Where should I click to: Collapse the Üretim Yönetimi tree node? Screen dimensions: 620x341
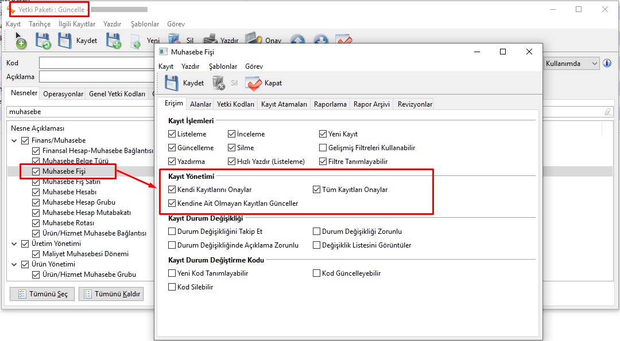point(14,244)
